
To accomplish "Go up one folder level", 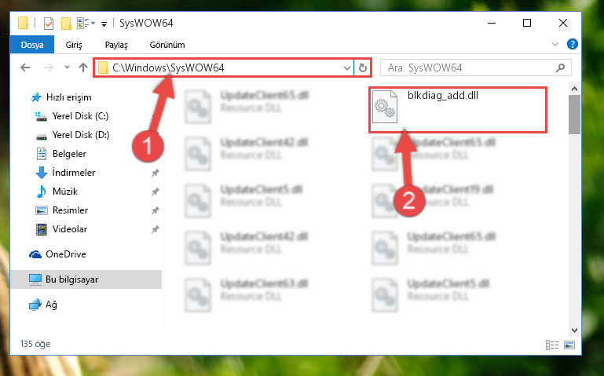I will click(x=82, y=68).
